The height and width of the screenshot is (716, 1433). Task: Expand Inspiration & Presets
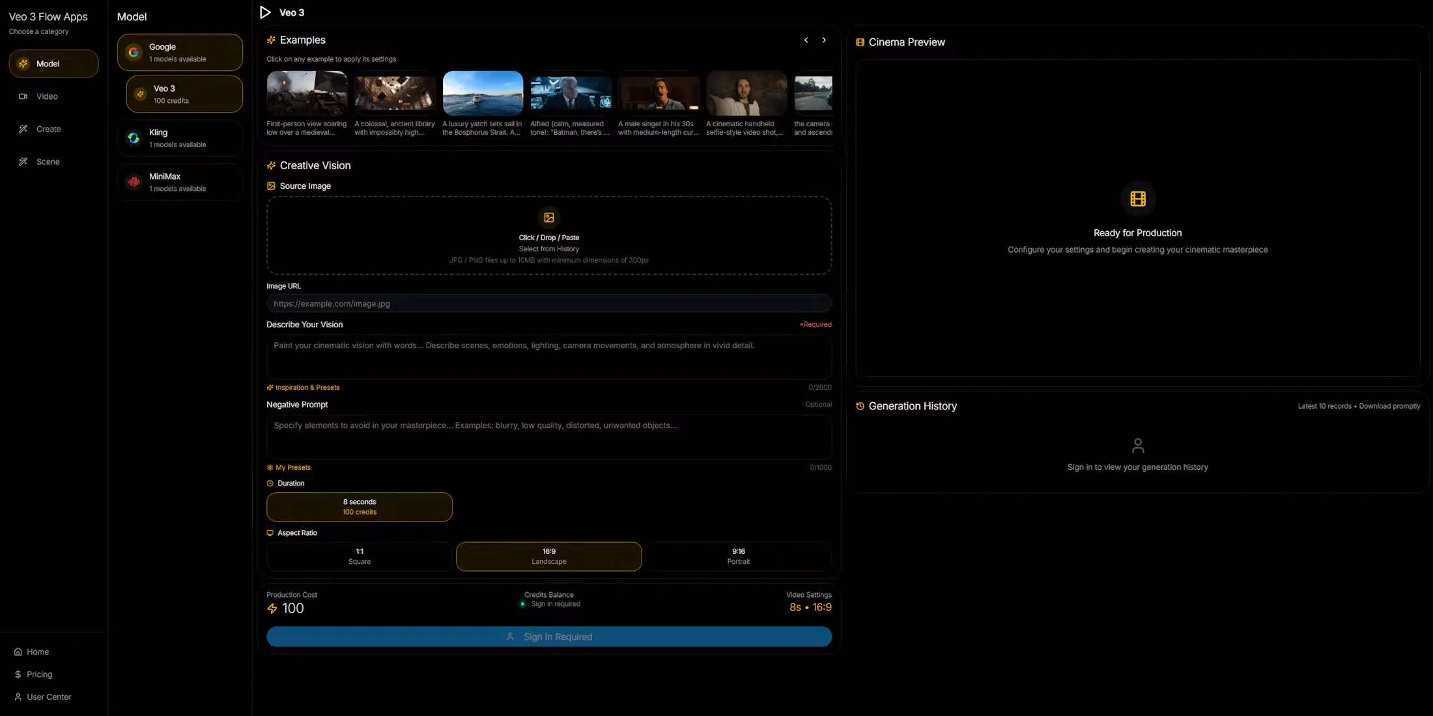(x=304, y=388)
